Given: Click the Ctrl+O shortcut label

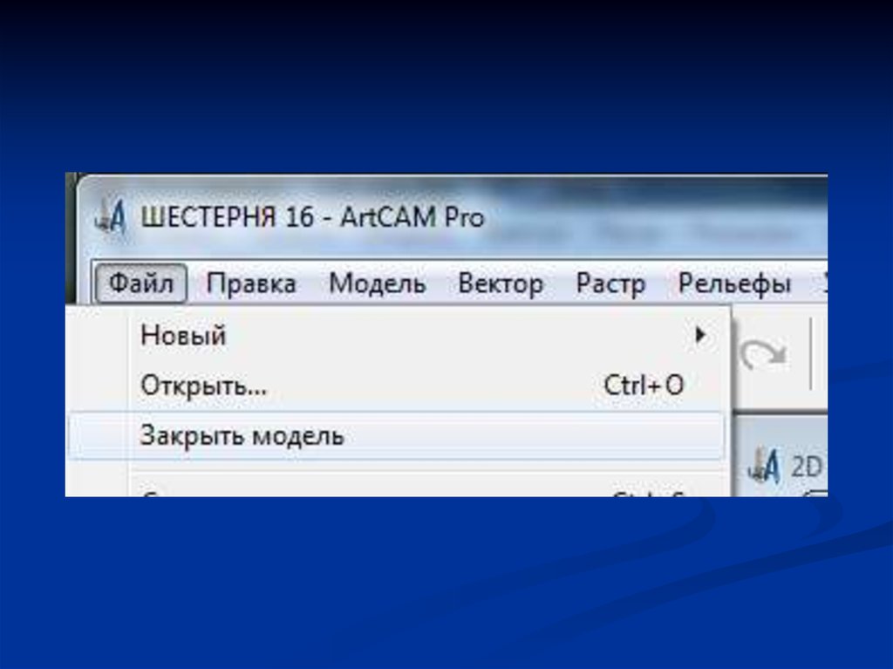Looking at the screenshot, I should 644,386.
